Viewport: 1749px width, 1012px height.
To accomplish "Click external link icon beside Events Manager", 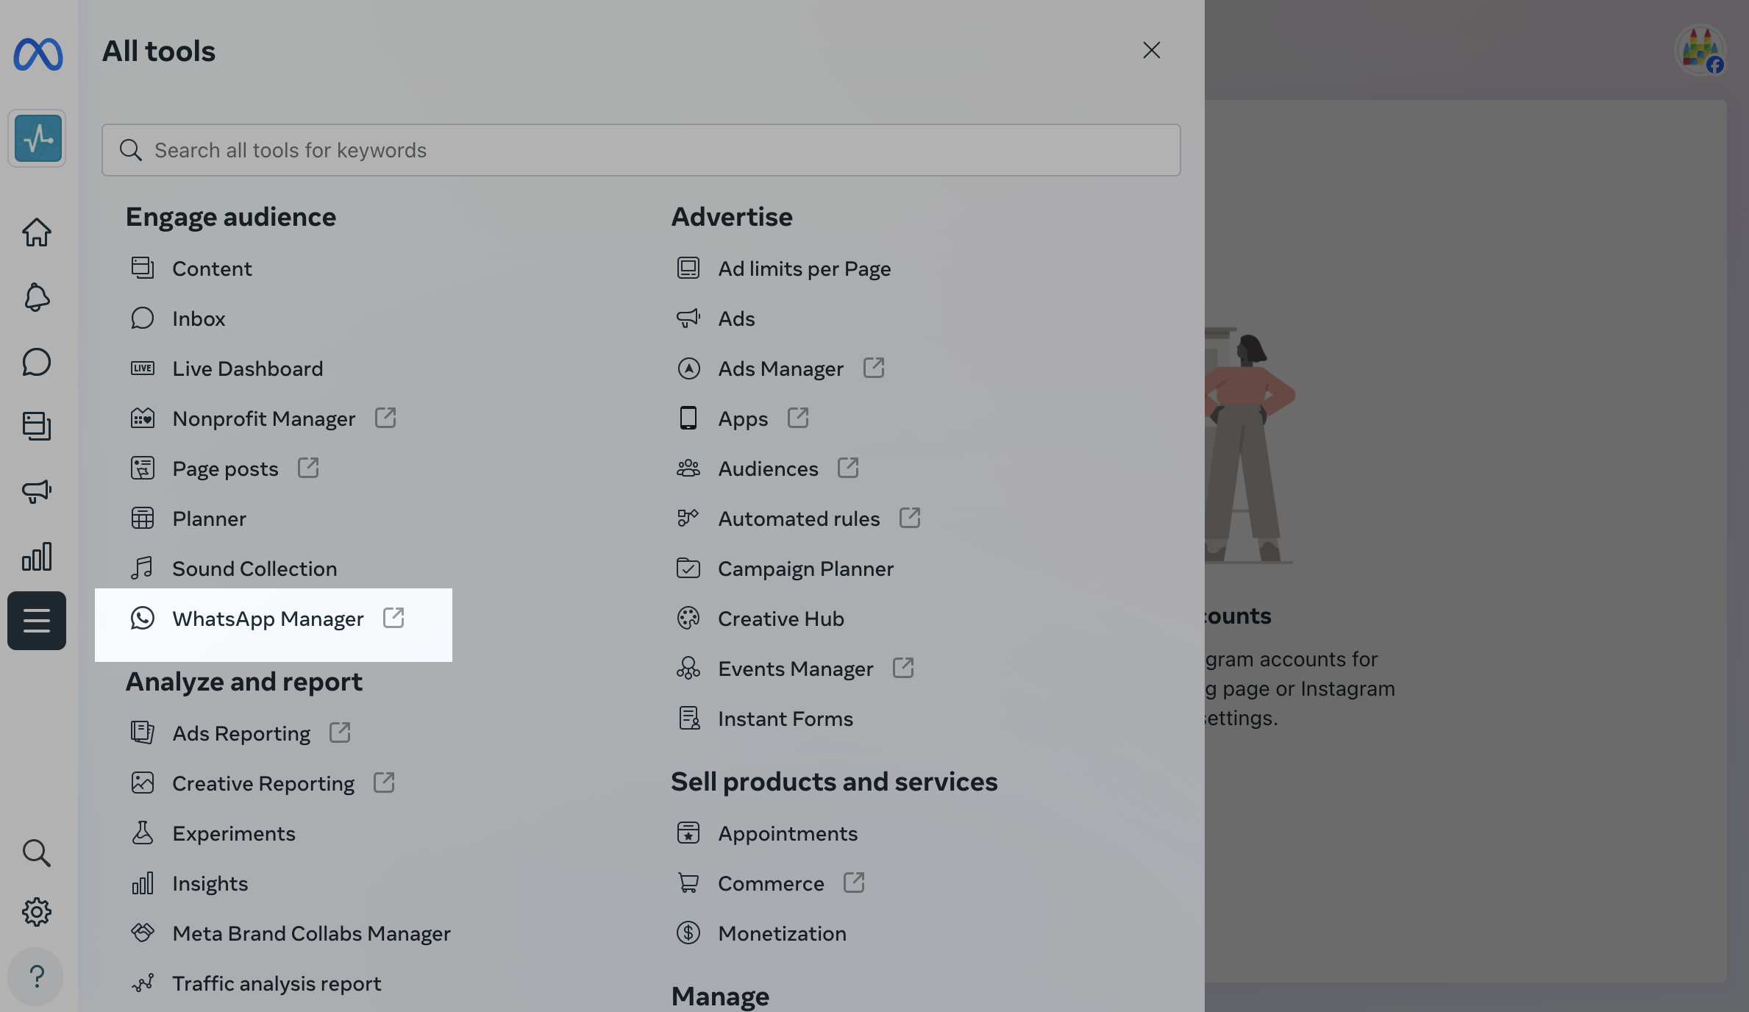I will click(x=903, y=668).
